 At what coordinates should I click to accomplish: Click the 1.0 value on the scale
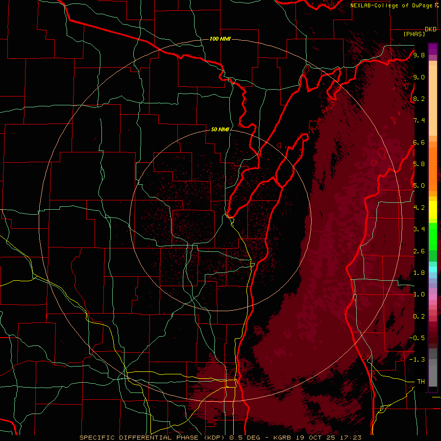pos(419,294)
